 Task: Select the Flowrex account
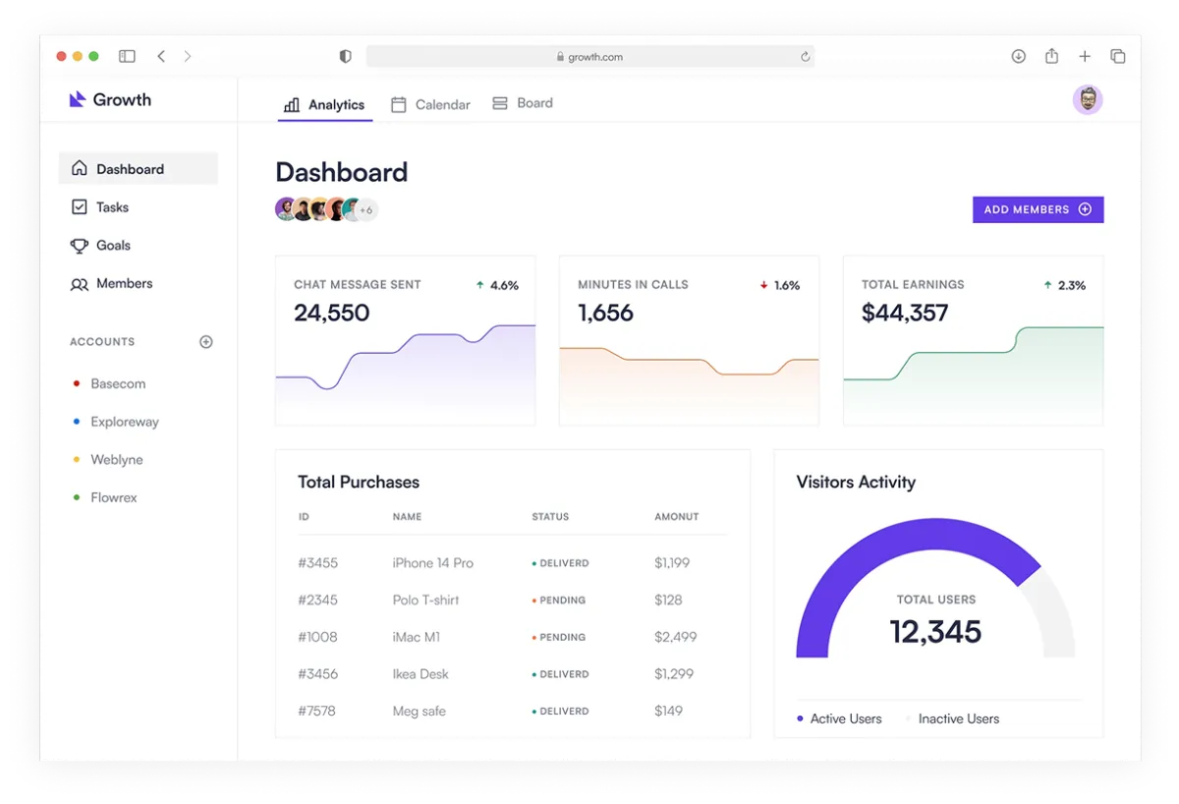tap(105, 497)
